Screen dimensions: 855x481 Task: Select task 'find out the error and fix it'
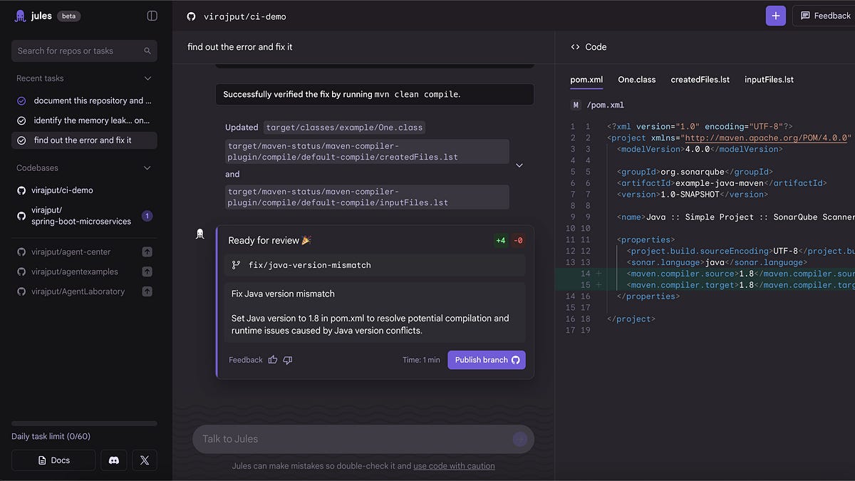pyautogui.click(x=84, y=140)
